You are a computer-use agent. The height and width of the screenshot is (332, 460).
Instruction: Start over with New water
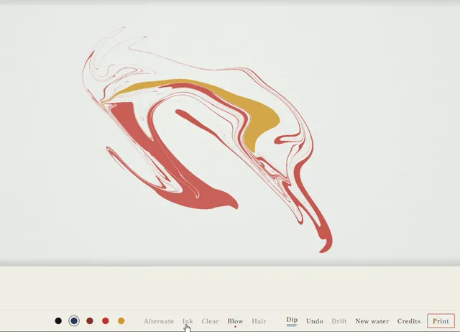[x=372, y=321]
